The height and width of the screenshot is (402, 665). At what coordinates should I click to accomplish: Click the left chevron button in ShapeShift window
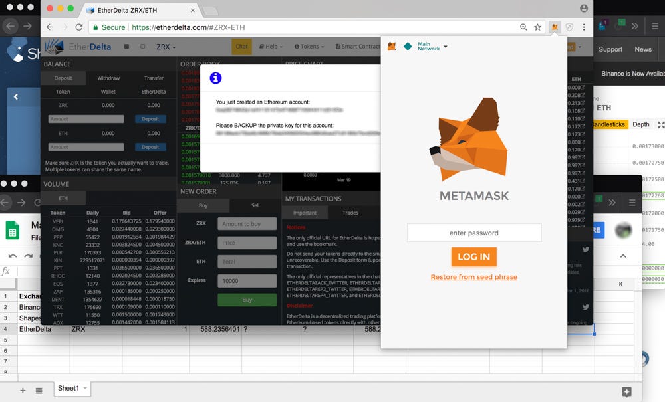click(x=16, y=96)
